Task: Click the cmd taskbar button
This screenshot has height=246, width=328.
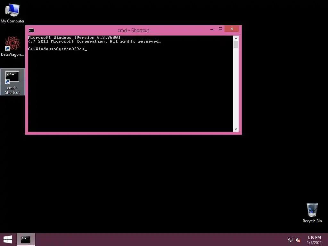Action: point(26,240)
